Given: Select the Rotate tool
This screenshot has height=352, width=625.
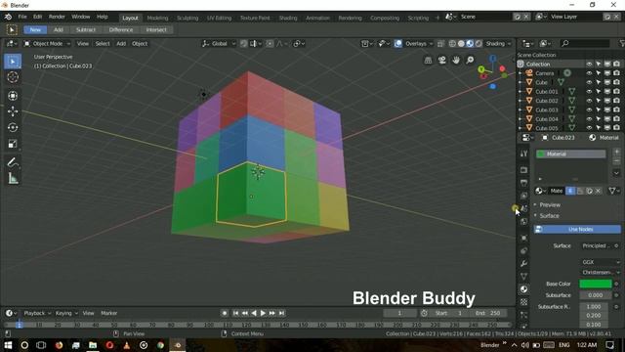Looking at the screenshot, I should (13, 127).
